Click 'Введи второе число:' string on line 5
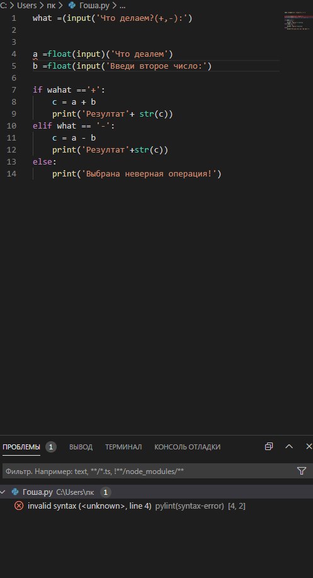Image resolution: width=313 pixels, height=578 pixels. coord(156,66)
